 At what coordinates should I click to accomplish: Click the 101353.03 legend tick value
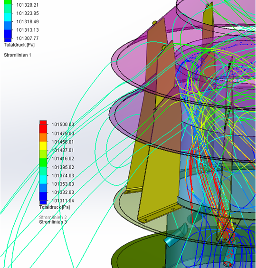pyautogui.click(x=63, y=184)
